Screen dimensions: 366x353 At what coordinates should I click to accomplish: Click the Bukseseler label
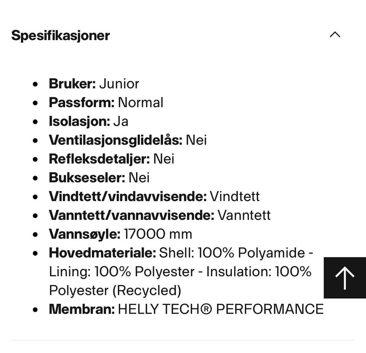[87, 177]
